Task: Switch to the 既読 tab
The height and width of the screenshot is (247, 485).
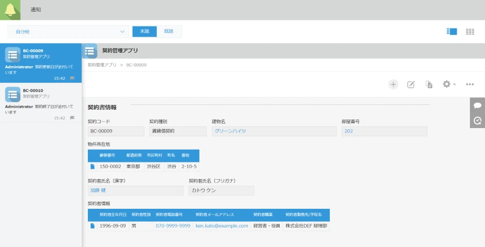Action: (x=169, y=32)
